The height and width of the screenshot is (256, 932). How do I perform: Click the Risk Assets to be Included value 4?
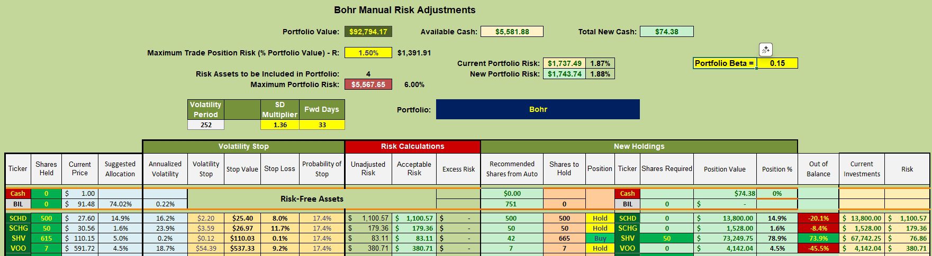pyautogui.click(x=368, y=74)
